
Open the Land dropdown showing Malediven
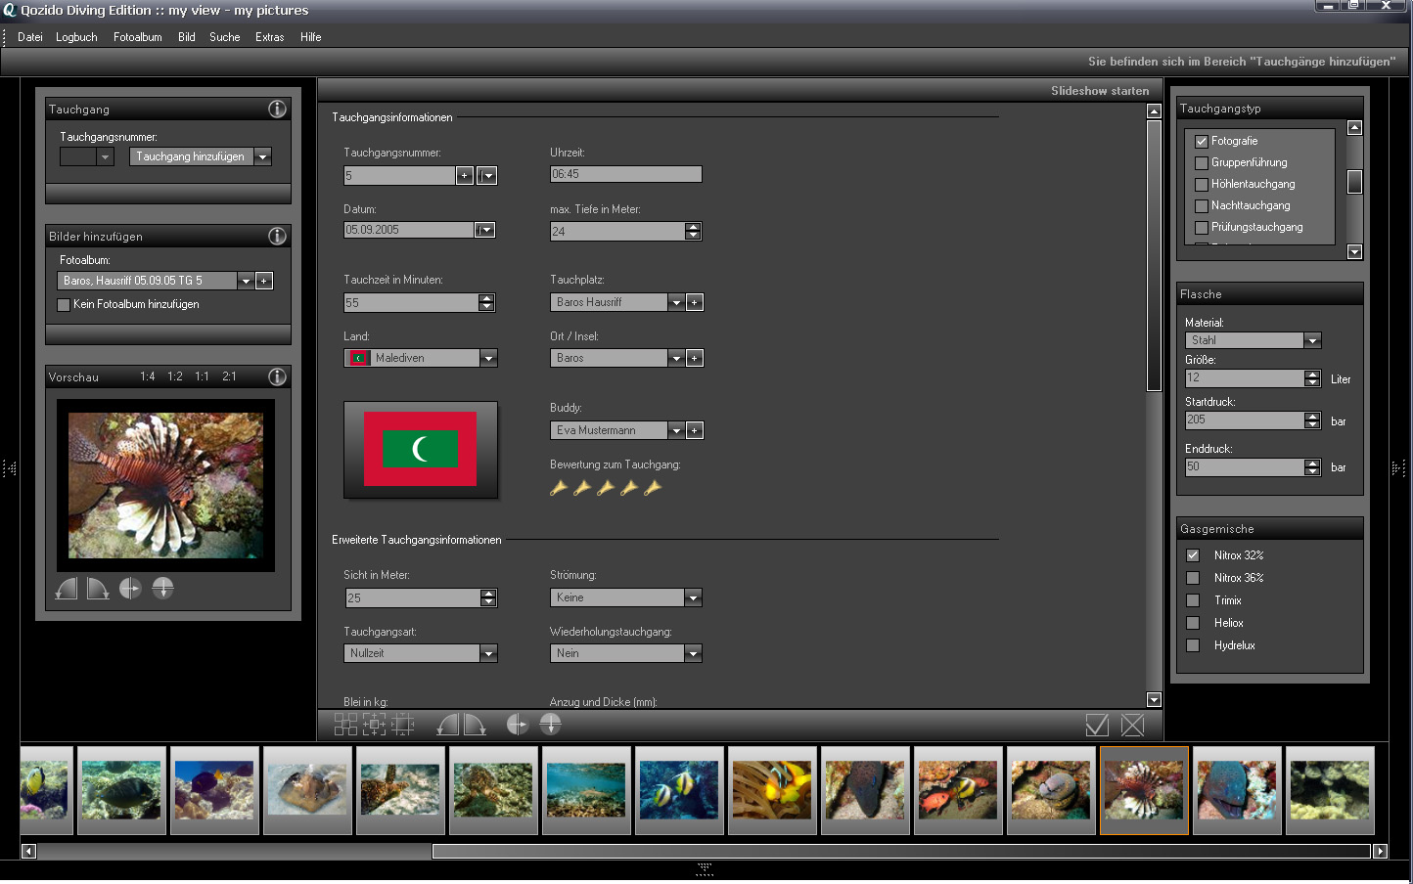(x=488, y=359)
